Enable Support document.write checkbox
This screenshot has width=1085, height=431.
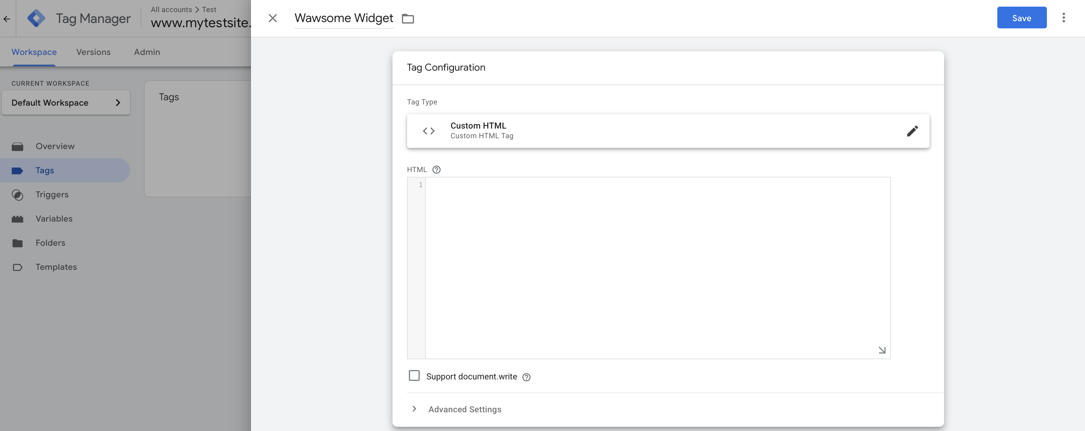click(x=414, y=375)
